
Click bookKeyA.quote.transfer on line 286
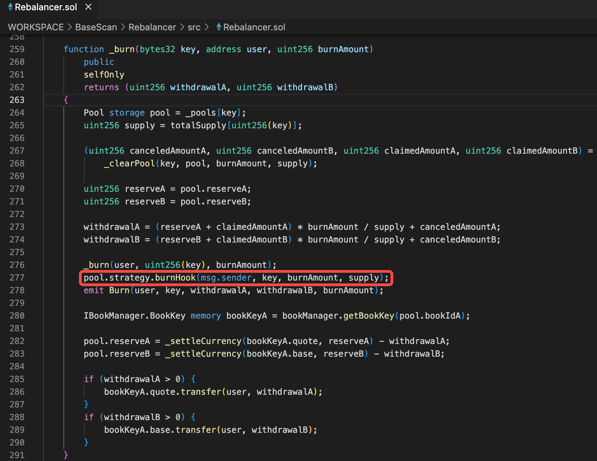pyautogui.click(x=162, y=392)
